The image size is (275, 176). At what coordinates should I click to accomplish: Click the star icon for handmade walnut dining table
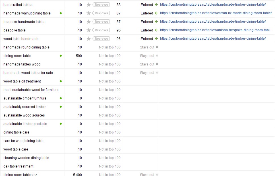coord(89,13)
